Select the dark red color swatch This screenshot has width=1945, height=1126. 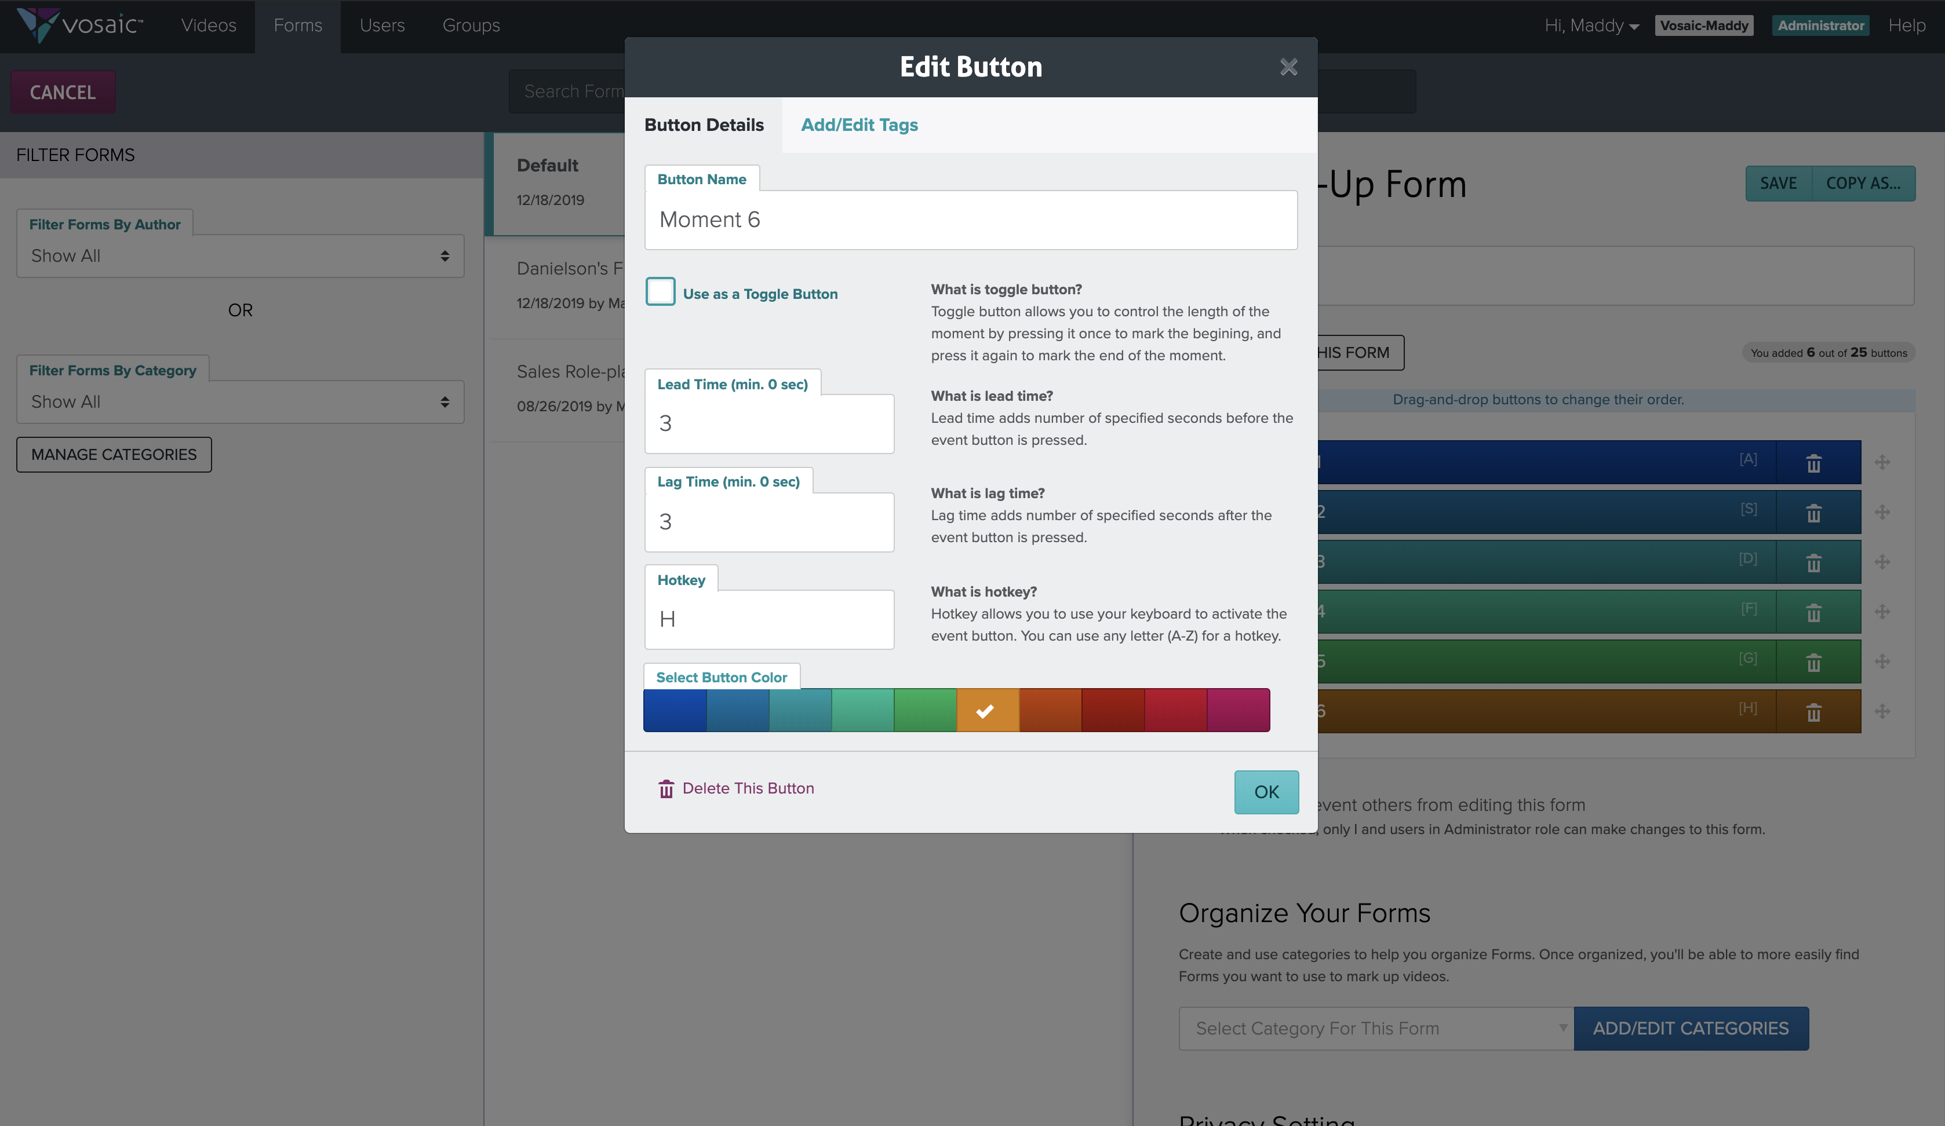pos(1112,710)
